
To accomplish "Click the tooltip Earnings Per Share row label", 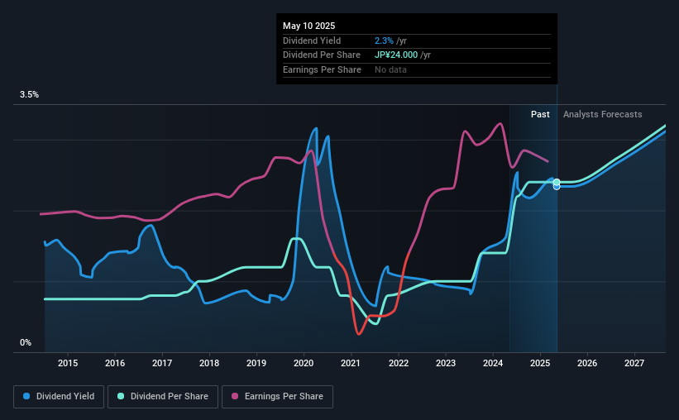I will (322, 69).
